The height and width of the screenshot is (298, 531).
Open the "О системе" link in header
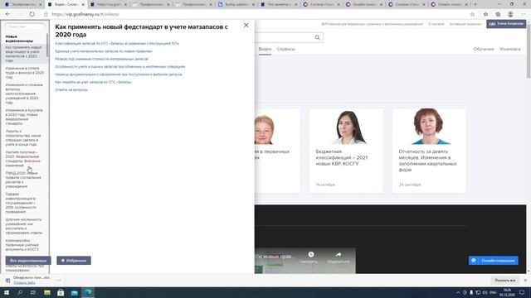436,24
